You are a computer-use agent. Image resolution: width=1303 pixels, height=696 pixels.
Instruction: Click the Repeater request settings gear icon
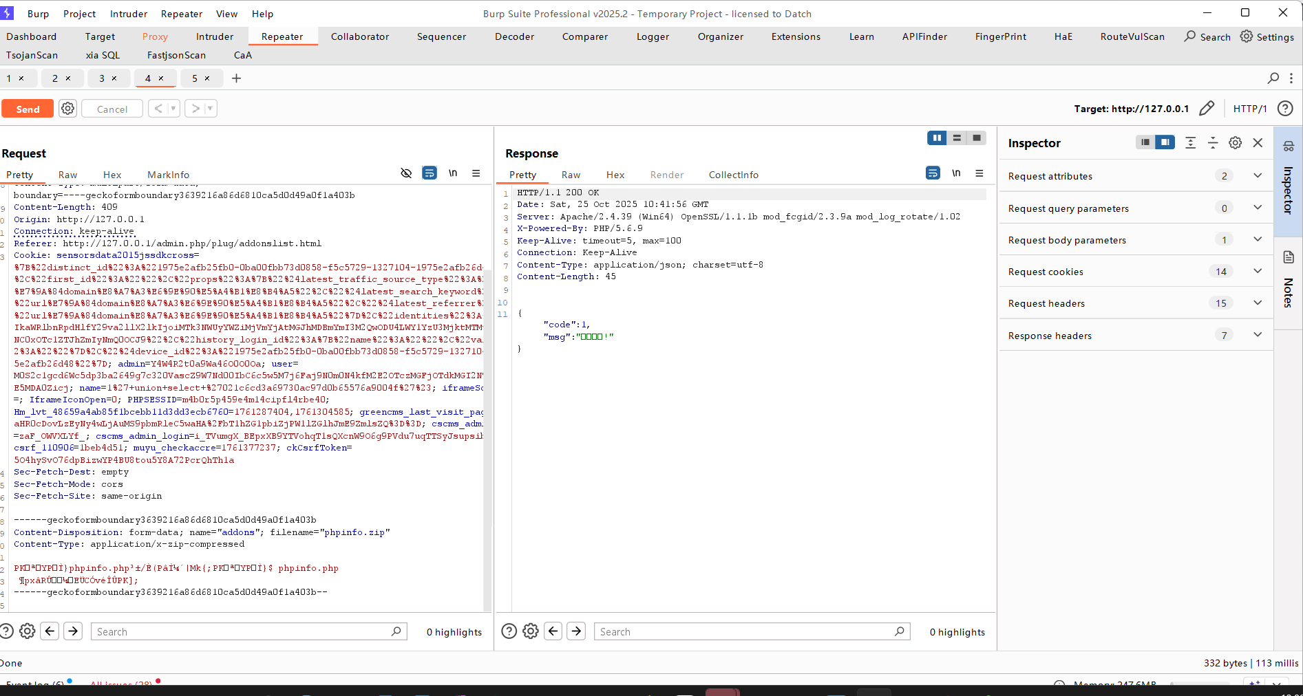(67, 109)
